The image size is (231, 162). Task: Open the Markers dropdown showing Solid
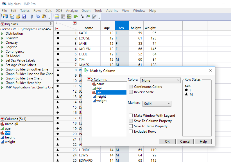(x=157, y=104)
